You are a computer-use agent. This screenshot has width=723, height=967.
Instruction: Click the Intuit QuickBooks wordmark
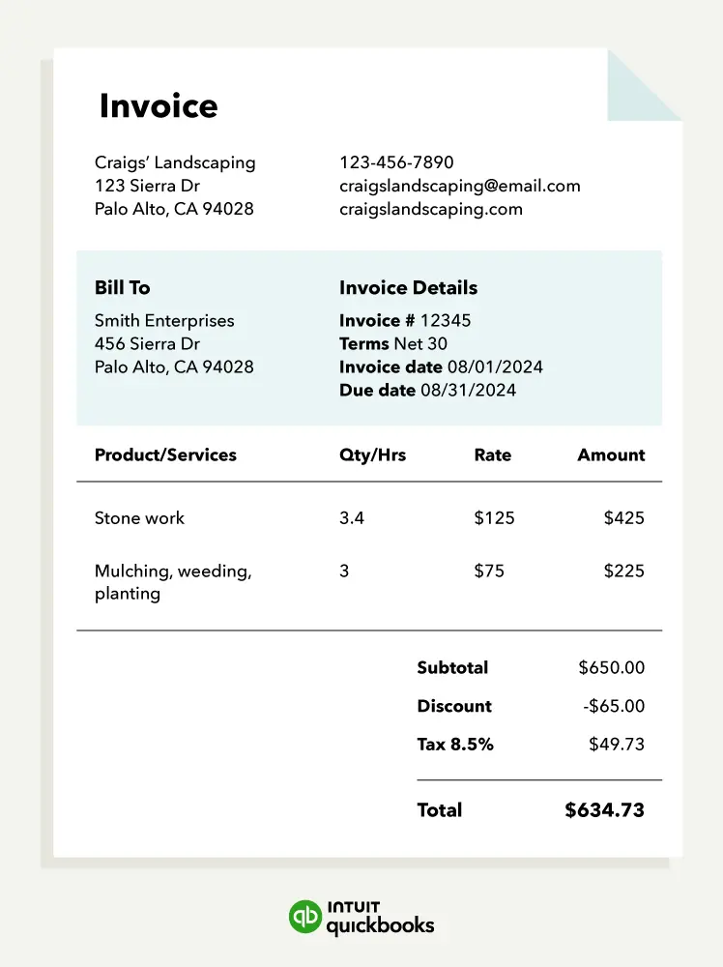[x=380, y=919]
